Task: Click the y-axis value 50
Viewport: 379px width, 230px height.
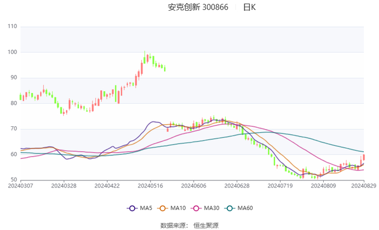Action: pos(14,180)
